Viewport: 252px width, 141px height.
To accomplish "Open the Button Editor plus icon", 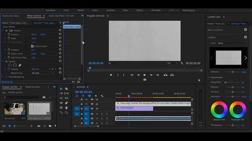I will (199, 80).
